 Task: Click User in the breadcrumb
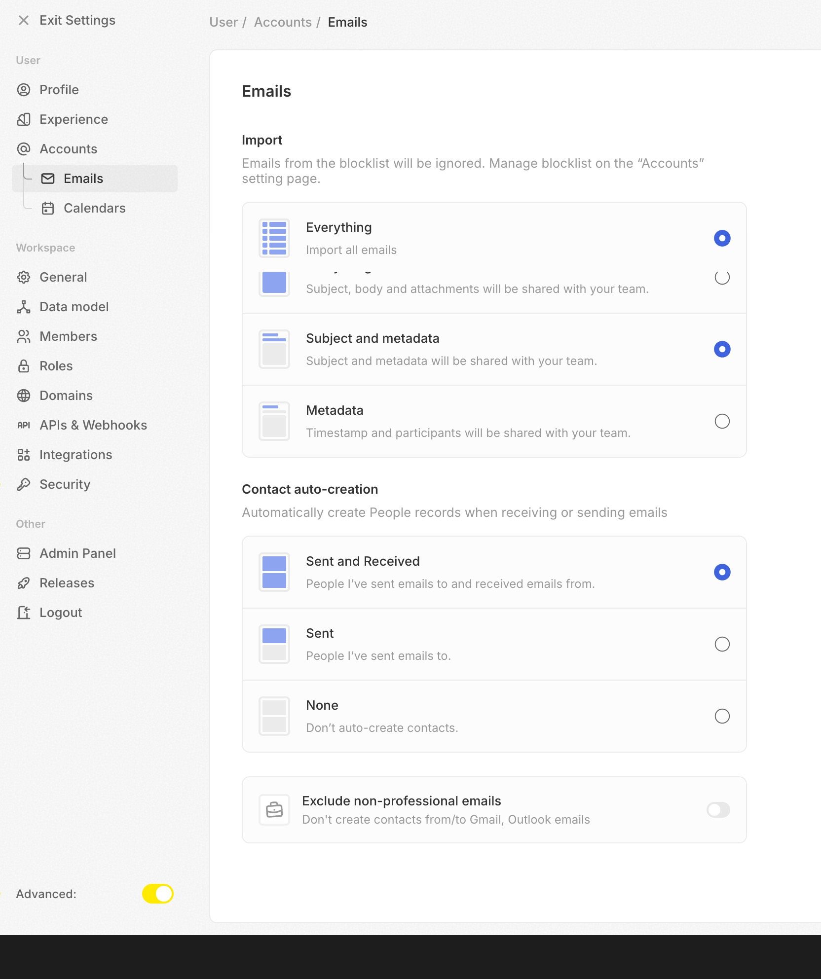pos(223,22)
